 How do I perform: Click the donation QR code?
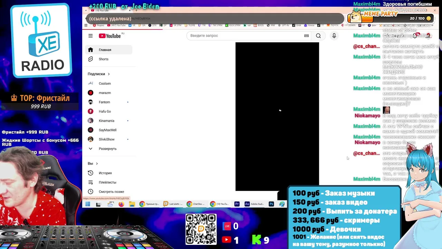click(x=201, y=229)
